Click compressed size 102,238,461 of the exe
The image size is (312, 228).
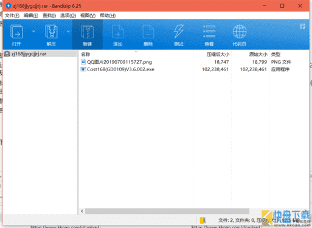(215, 69)
